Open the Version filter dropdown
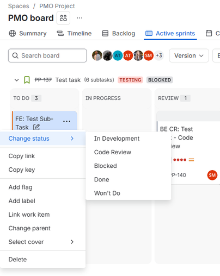Image resolution: width=220 pixels, height=276 pixels. [x=189, y=55]
